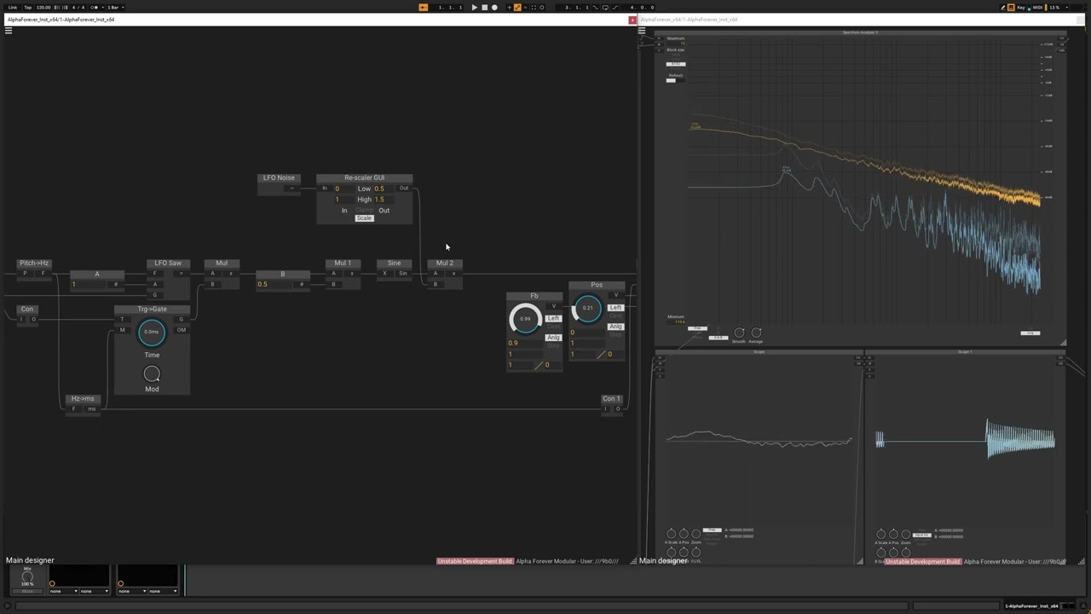The image size is (1091, 614).
Task: Toggle the Left option in Pos module
Action: (x=615, y=307)
